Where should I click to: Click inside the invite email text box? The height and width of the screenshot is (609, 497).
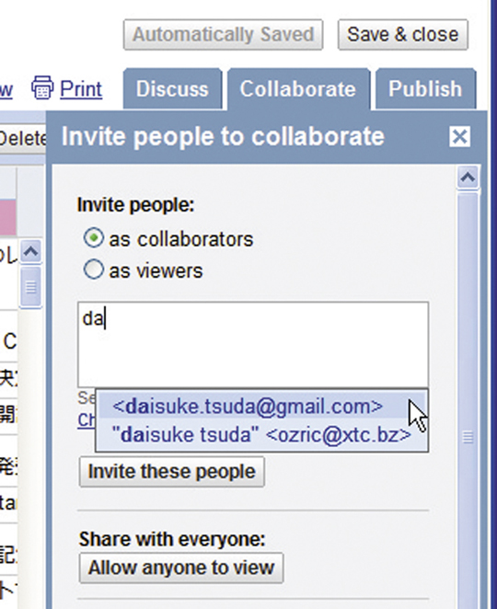(x=253, y=344)
